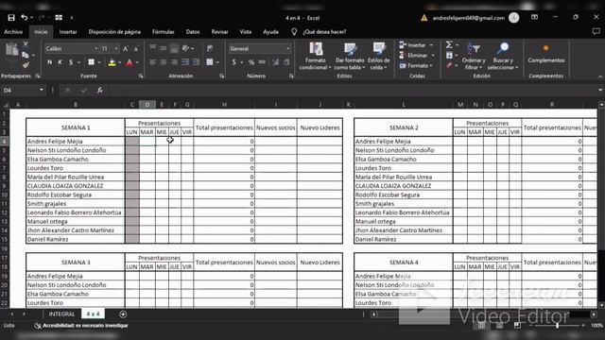
Task: Open Formato condicional dropdown
Action: coord(316,56)
